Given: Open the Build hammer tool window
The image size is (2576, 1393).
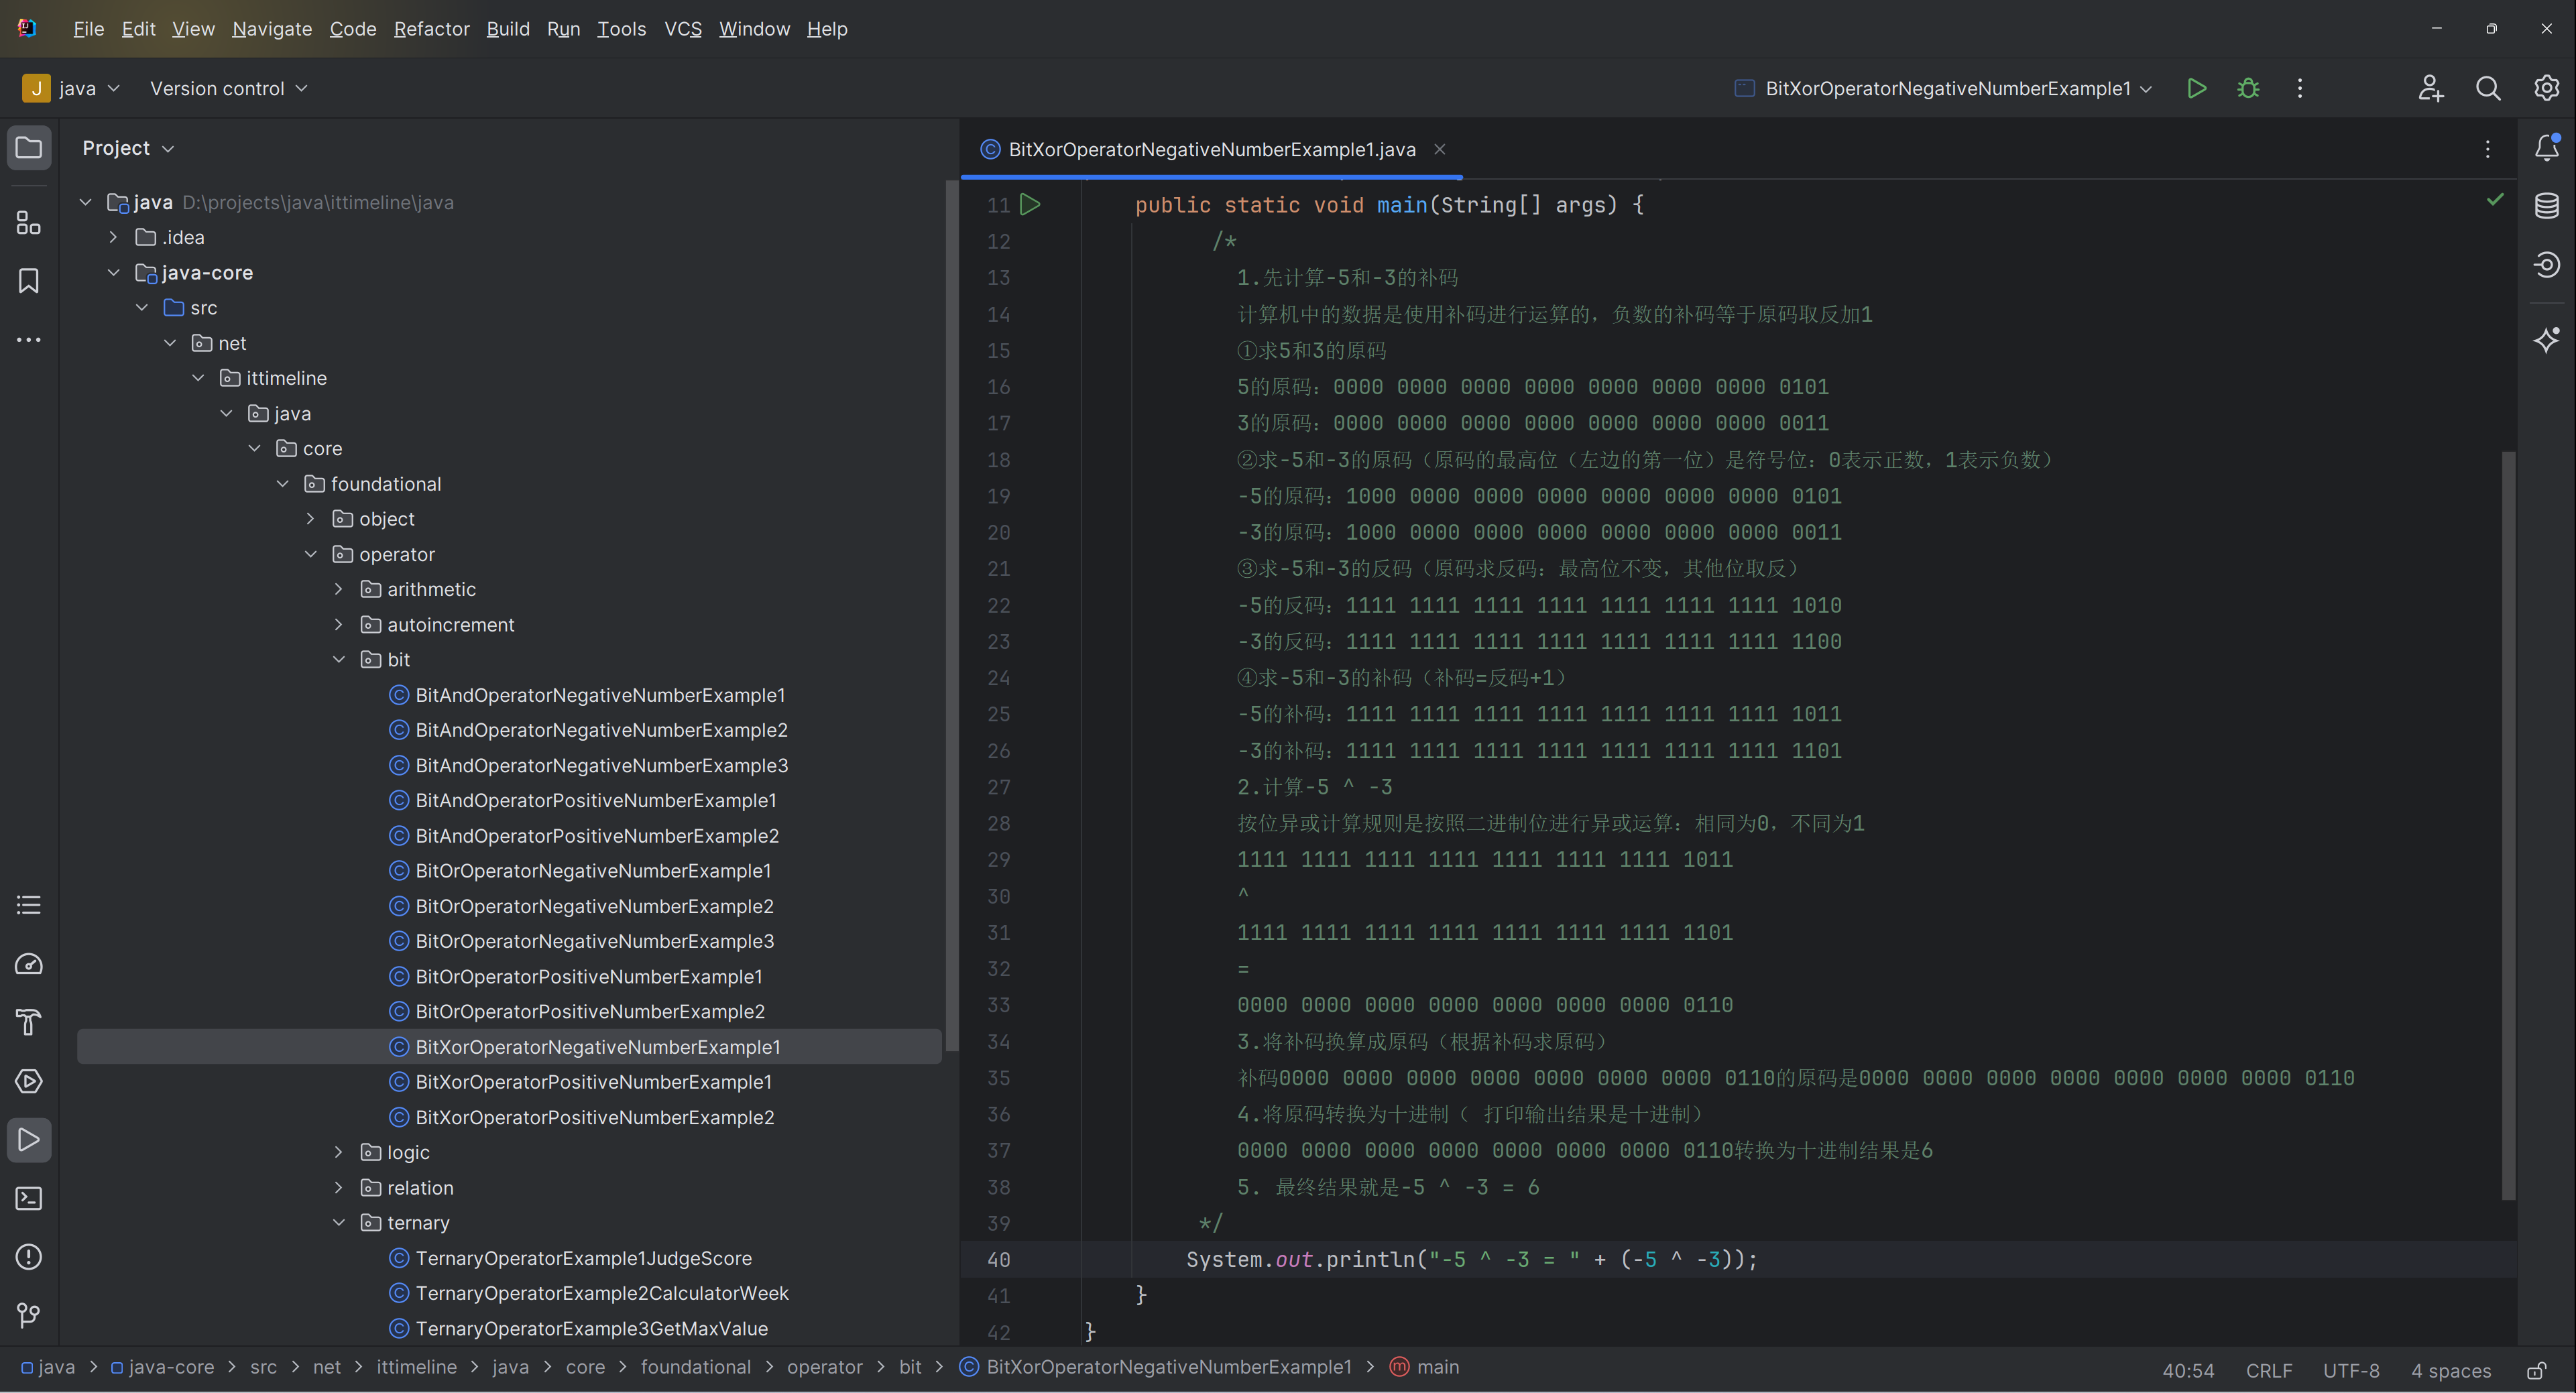Looking at the screenshot, I should (x=29, y=1022).
